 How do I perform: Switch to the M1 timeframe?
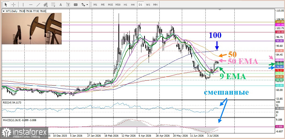click(x=95, y=4)
